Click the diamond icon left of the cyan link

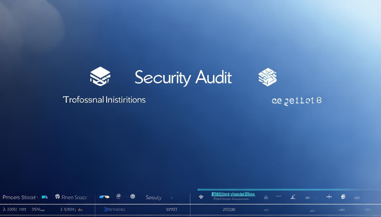tap(201, 197)
